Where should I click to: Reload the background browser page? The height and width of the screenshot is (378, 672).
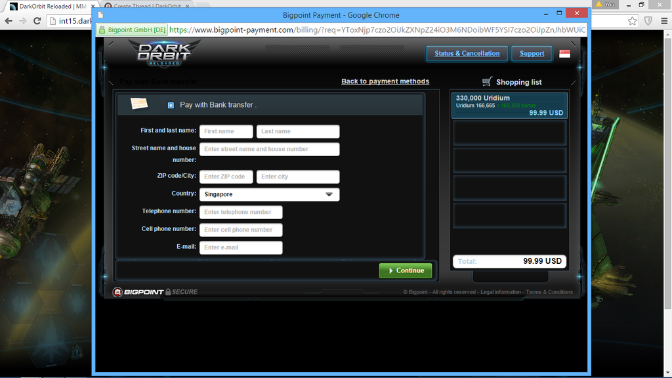[37, 21]
